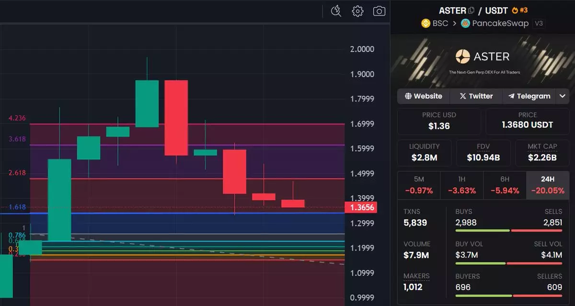The width and height of the screenshot is (575, 306).
Task: Open the ASTER Website link
Action: pyautogui.click(x=423, y=96)
